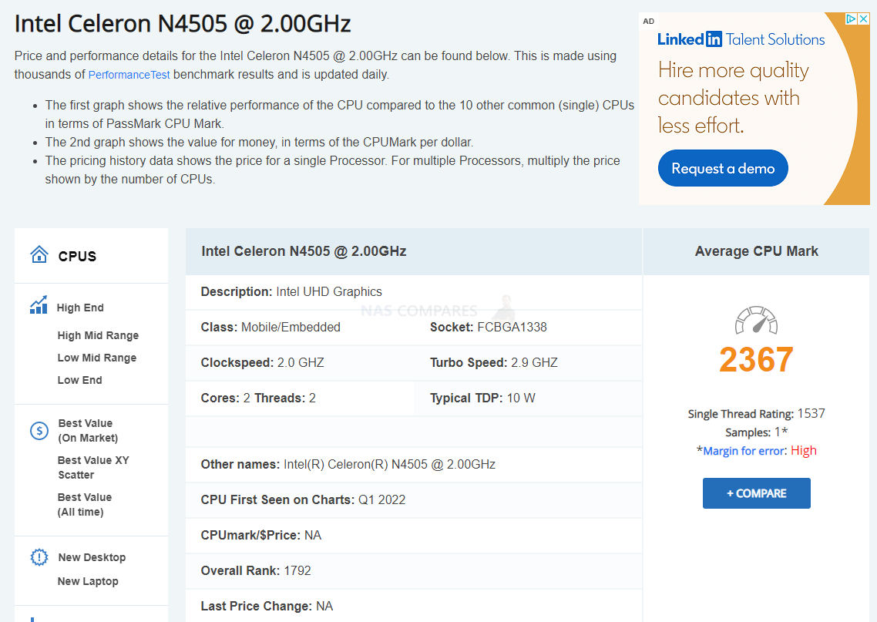Image resolution: width=877 pixels, height=622 pixels.
Task: Click the Socket: FCBGA1338 value
Action: (x=489, y=328)
